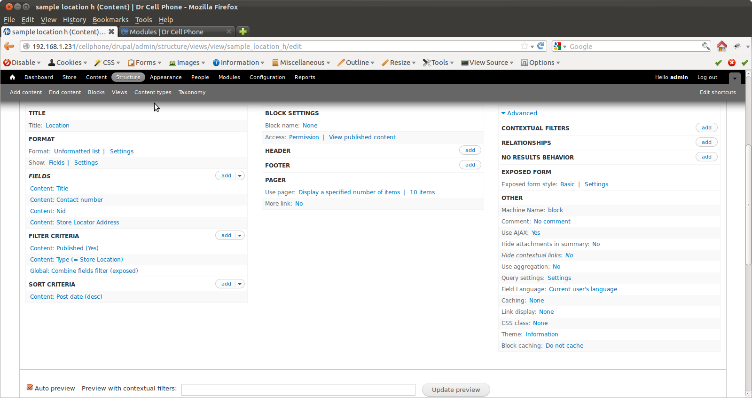
Task: Click the Update preview button
Action: (x=456, y=390)
